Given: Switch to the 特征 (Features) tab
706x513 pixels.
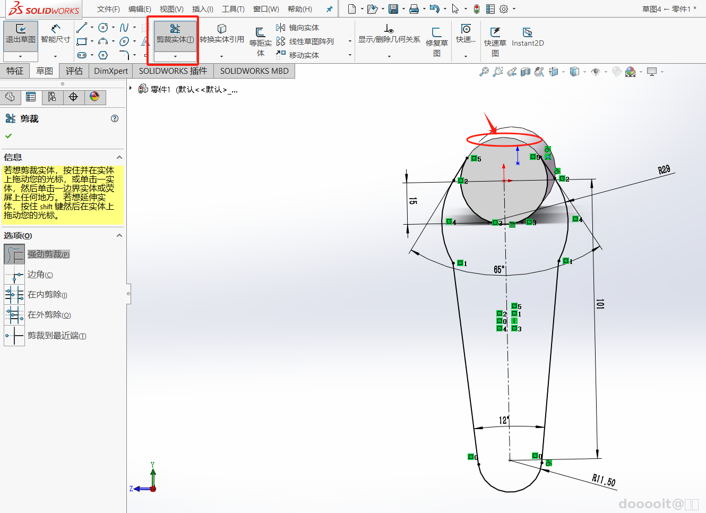Looking at the screenshot, I should coord(15,71).
